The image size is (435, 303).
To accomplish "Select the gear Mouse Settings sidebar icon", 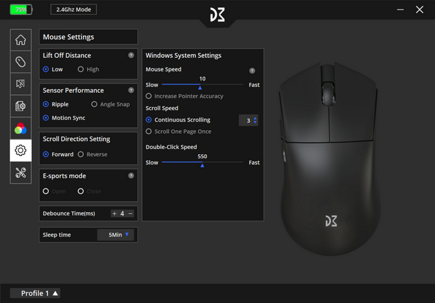I will pos(21,150).
